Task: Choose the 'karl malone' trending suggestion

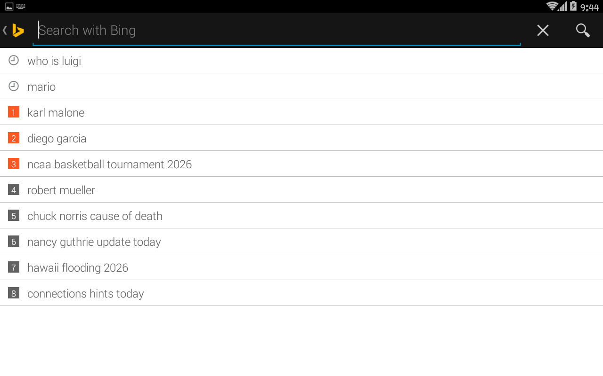Action: tap(56, 113)
